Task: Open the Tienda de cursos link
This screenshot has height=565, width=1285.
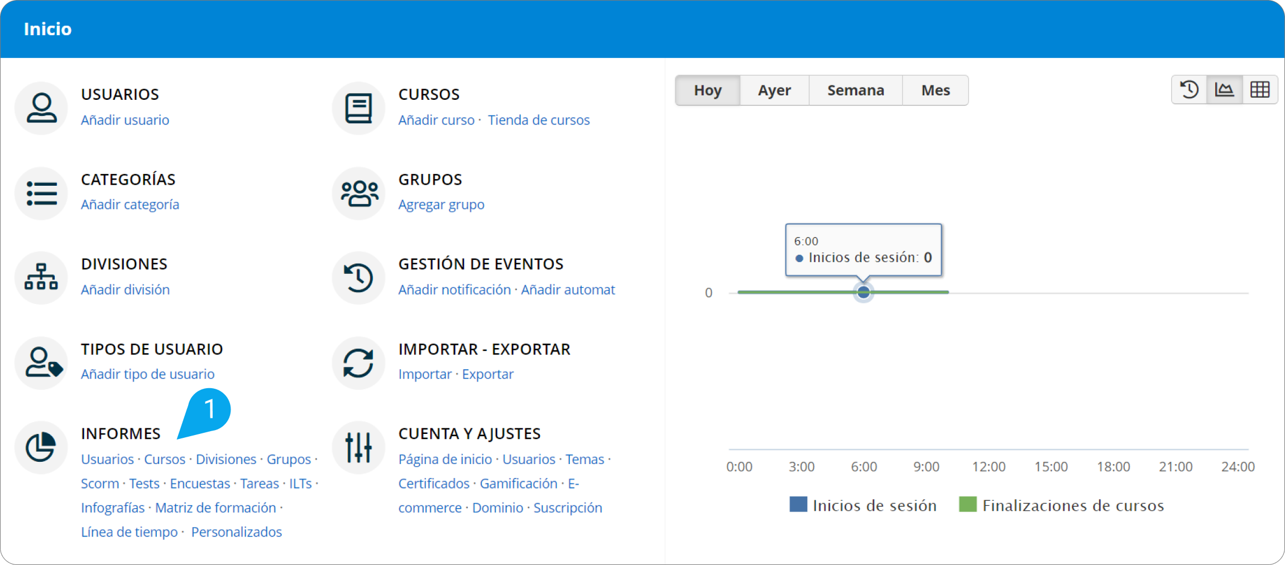Action: [x=539, y=120]
